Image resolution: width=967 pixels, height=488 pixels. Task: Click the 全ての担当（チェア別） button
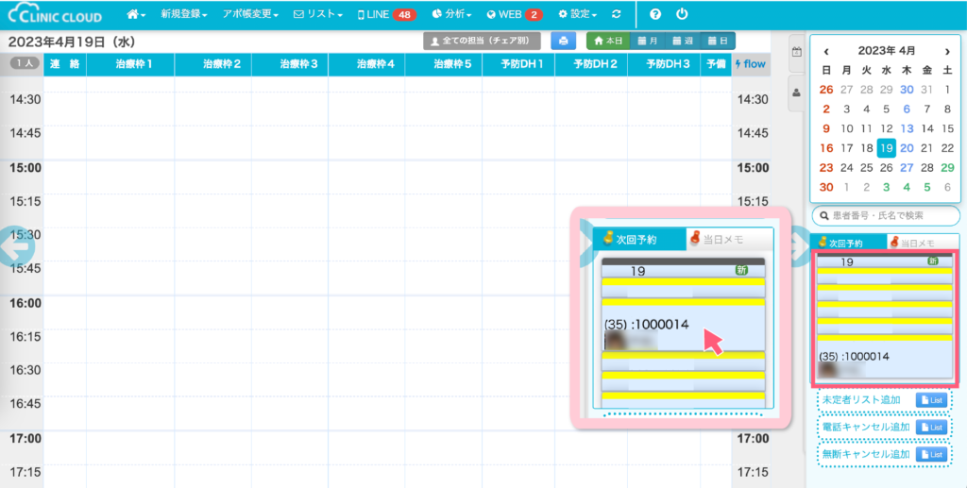click(x=482, y=41)
